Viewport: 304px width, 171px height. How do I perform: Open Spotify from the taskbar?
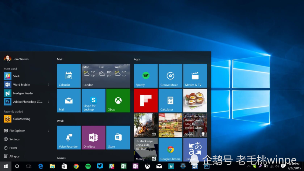[x=88, y=166]
